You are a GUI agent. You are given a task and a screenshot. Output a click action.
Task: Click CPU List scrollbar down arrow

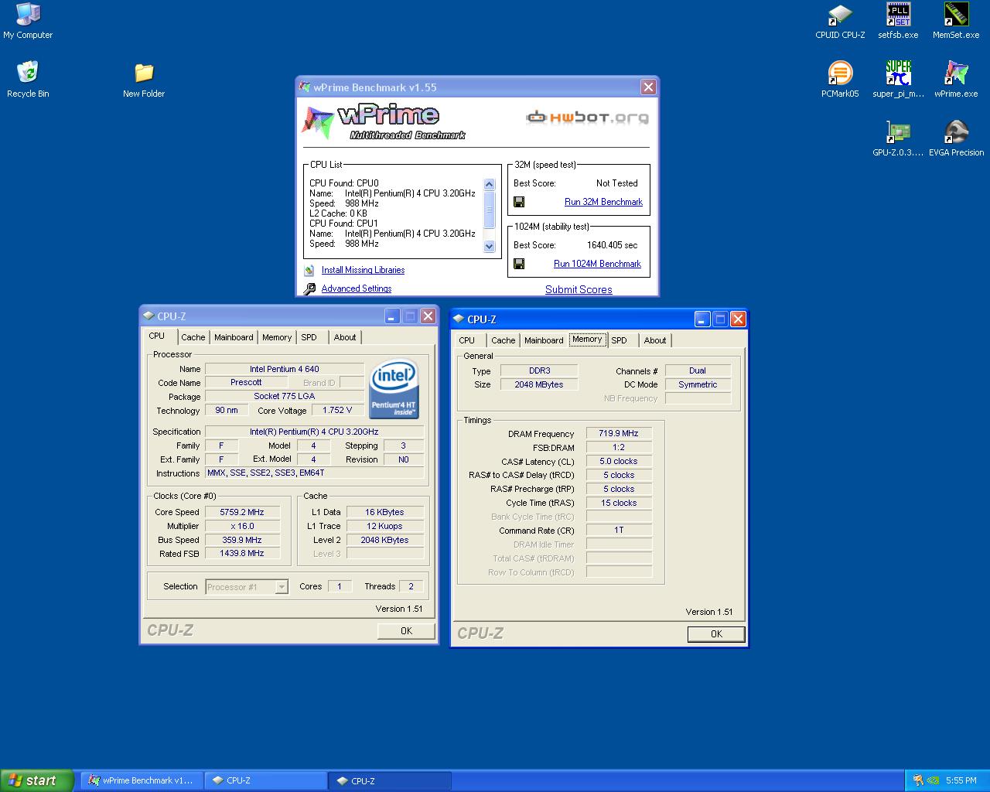[x=489, y=246]
